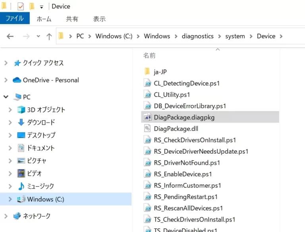Sort files by the 名前 column header
The height and width of the screenshot is (232, 305).
(149, 56)
